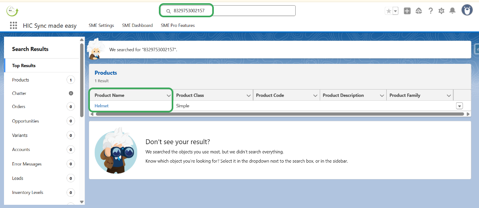
Task: Click the sidebar vertical scrollbar thumb
Action: [81, 80]
